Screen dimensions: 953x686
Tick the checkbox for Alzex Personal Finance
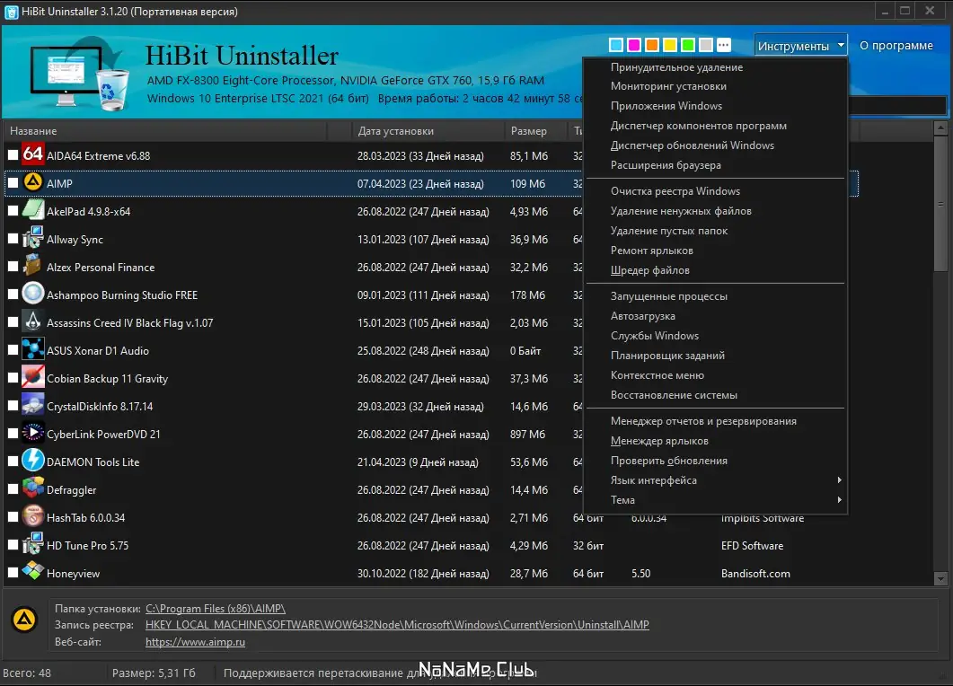point(13,268)
